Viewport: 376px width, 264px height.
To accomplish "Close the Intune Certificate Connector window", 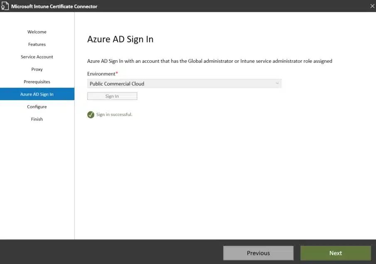I will tap(371, 6).
